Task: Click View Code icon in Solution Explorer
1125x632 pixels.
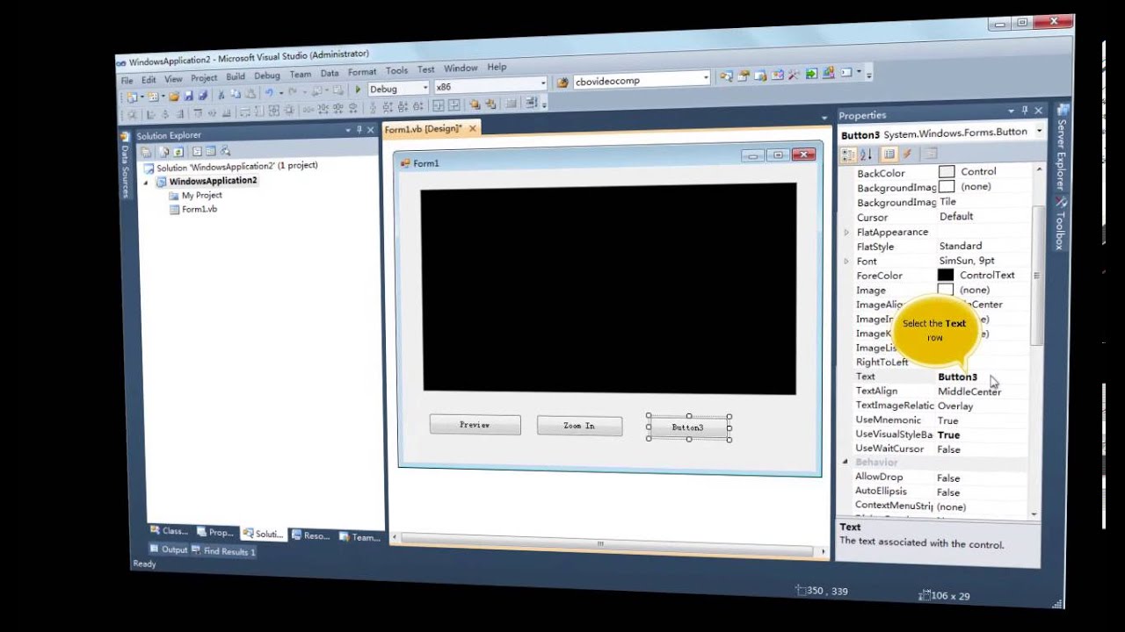Action: [197, 151]
